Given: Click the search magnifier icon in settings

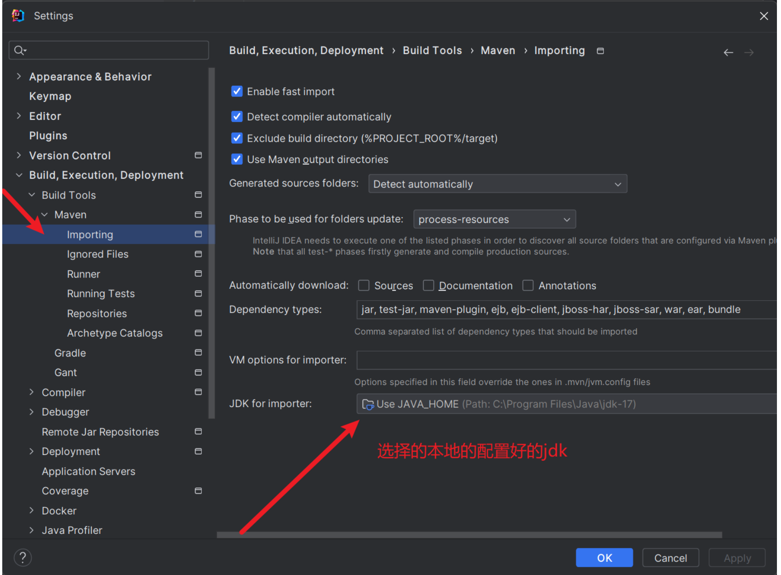Looking at the screenshot, I should (x=19, y=50).
